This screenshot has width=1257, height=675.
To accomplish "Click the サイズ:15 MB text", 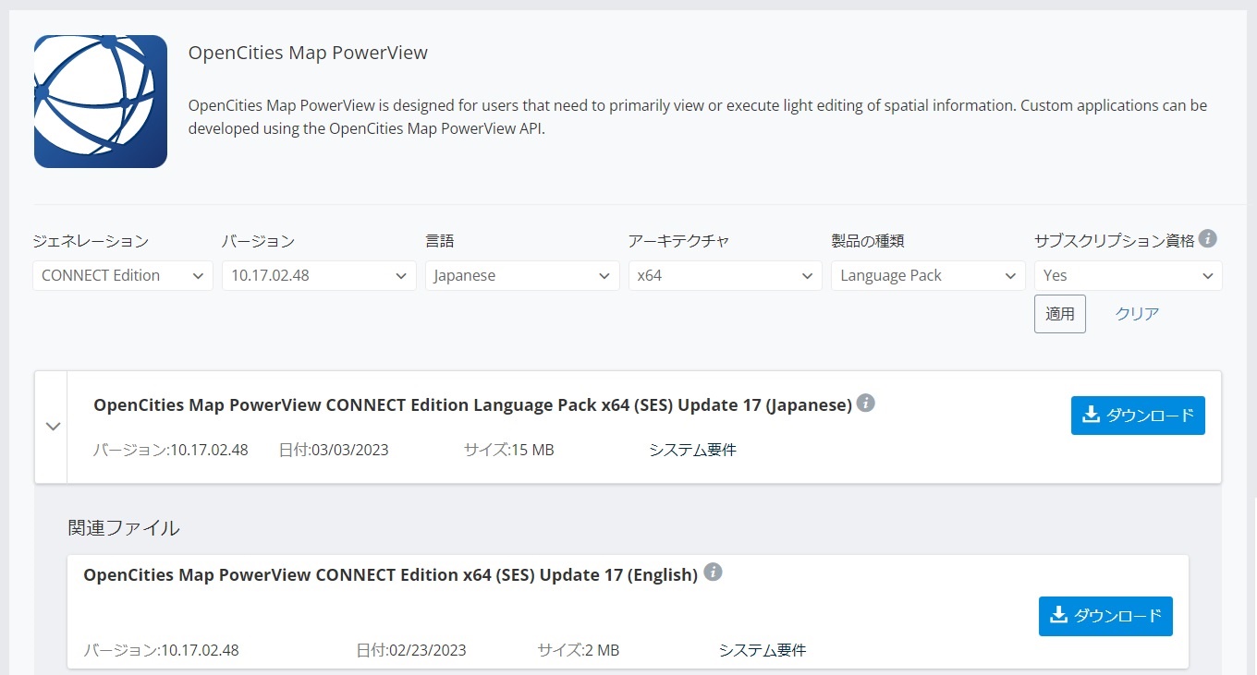I will coord(509,451).
